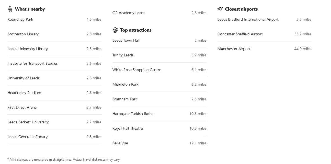The image size is (331, 164).
Task: Click Leeds University Library row
Action: (54, 49)
